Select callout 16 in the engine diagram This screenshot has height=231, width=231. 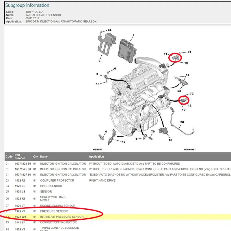[98, 84]
